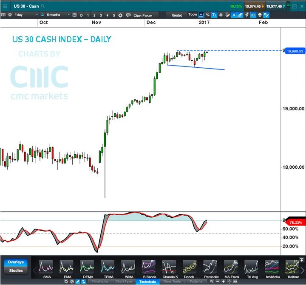Viewport: 306px width, 285px height.
Task: Add the IchiMoku overlay
Action: 272,269
